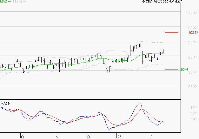Select the F month marker on time axis
Screen dimensions: 199x139
(x=151, y=137)
